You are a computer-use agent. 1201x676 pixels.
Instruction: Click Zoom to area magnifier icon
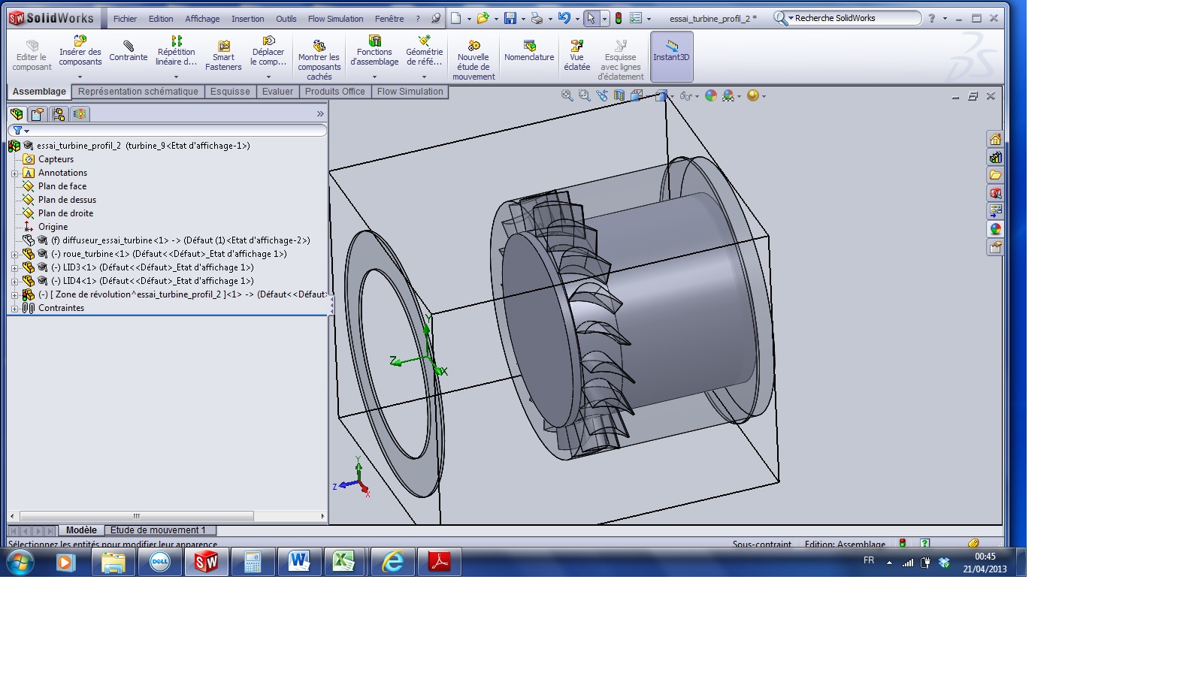(x=584, y=95)
